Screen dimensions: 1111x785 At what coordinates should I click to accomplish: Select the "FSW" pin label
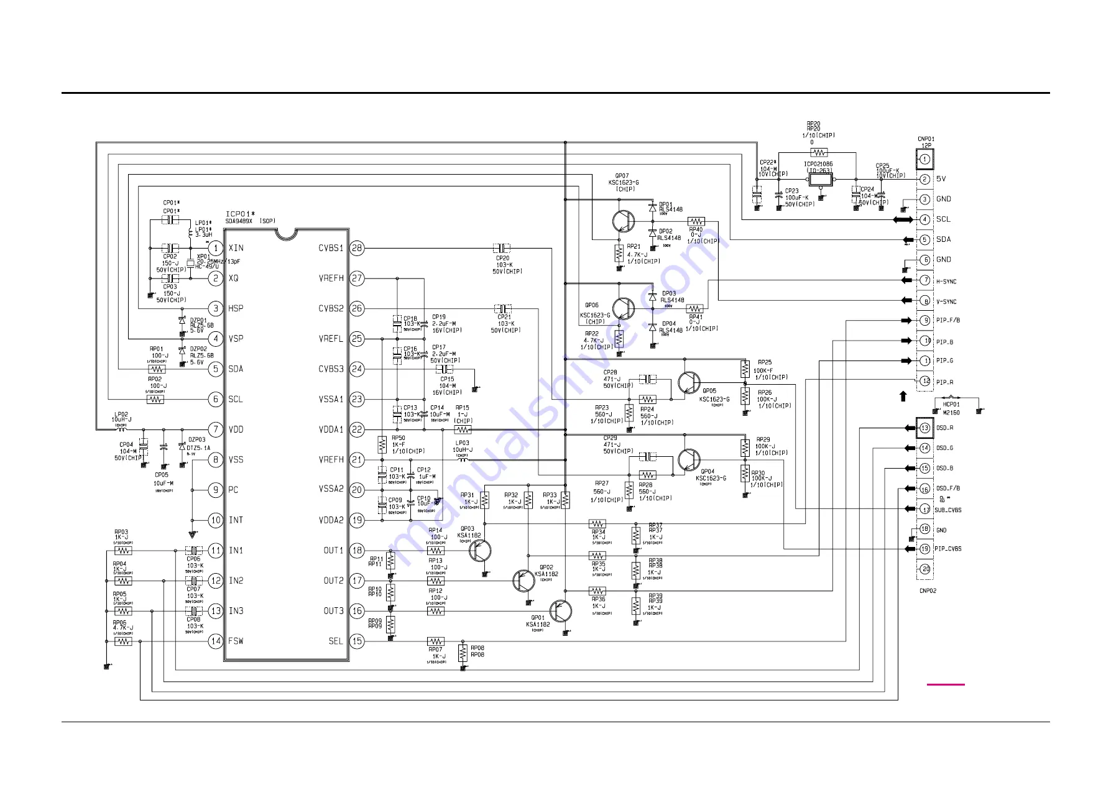pos(236,641)
